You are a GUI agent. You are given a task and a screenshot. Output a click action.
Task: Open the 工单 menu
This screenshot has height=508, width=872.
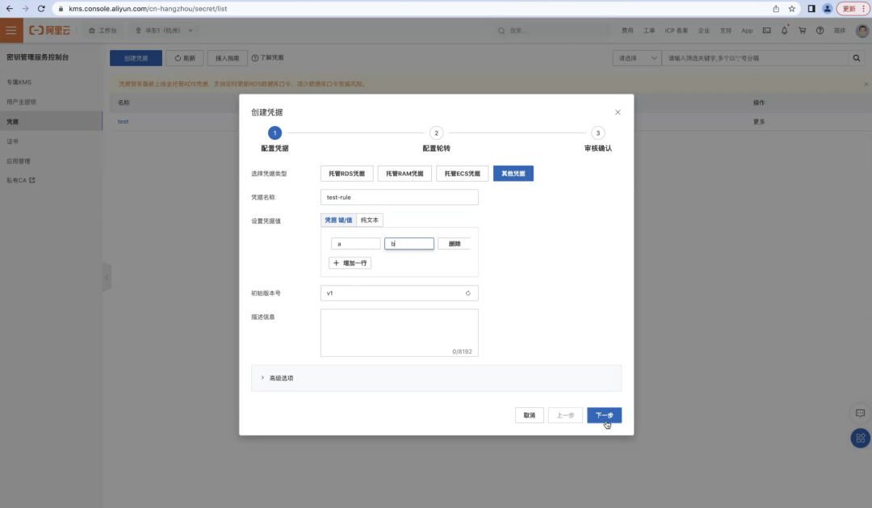tap(649, 31)
